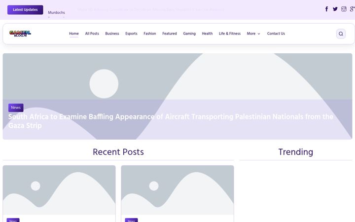Open the Fashion category
This screenshot has width=355, height=222.
coord(150,34)
